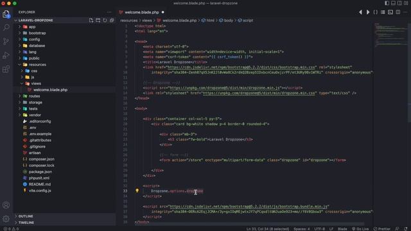Toggle primary sidebar layout icon
This screenshot has width=411, height=231.
(x=387, y=3)
